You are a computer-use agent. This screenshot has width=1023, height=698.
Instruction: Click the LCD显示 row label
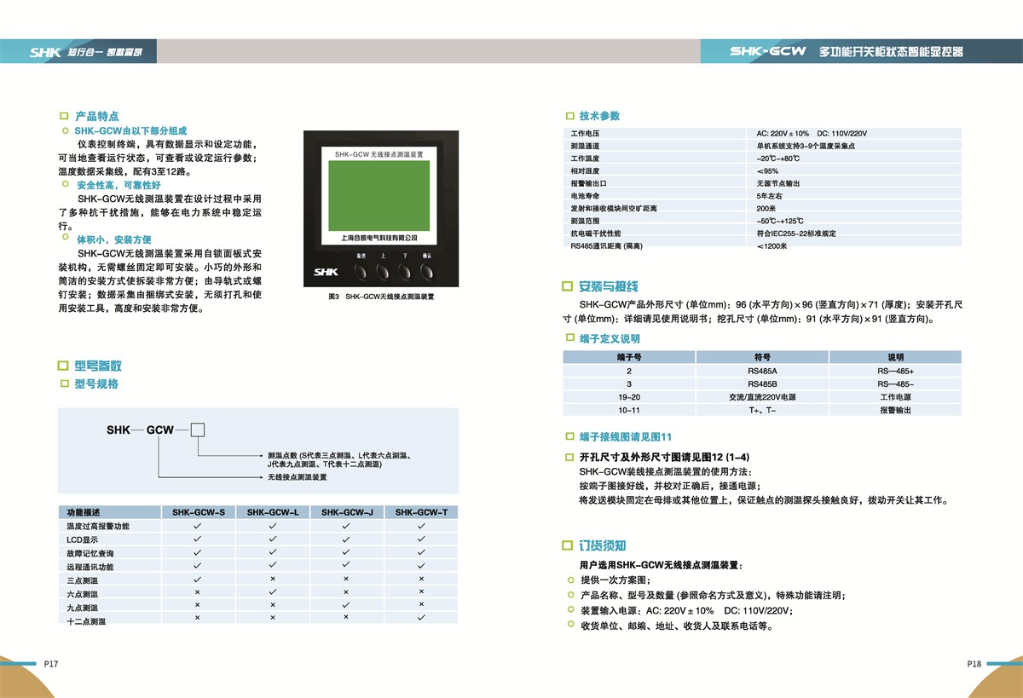pyautogui.click(x=83, y=540)
